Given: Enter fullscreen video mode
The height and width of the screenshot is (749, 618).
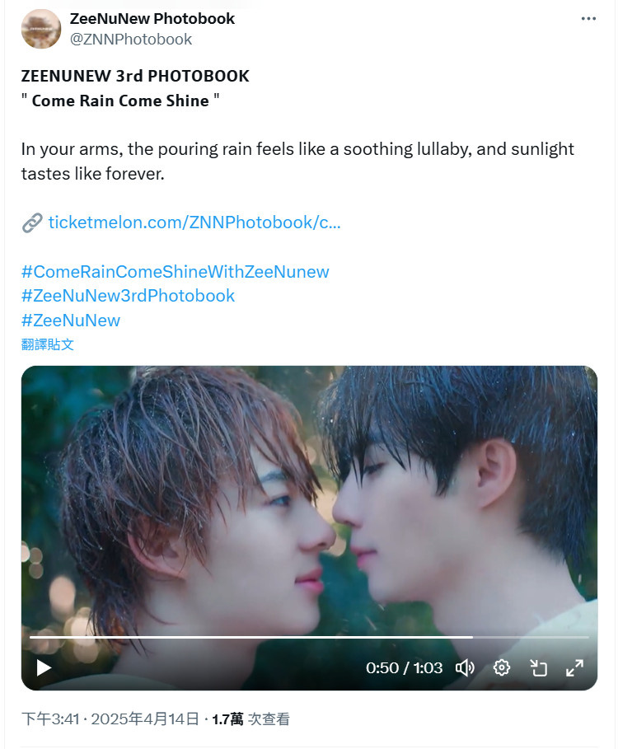Looking at the screenshot, I should (x=574, y=667).
